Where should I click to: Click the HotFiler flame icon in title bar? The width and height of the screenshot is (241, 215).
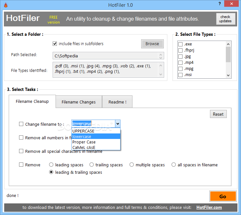point(6,5)
